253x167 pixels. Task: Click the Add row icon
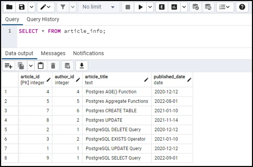tap(8, 66)
